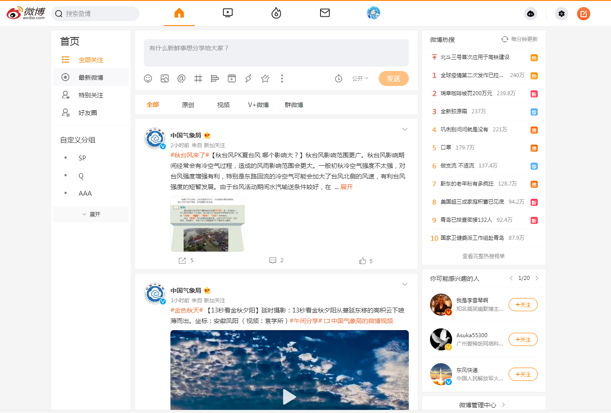The width and height of the screenshot is (611, 413).
Task: Select 最新微博 in the sidebar
Action: [x=91, y=77]
